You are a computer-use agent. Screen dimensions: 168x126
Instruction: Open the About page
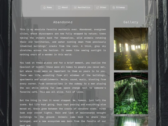pos(63,7)
